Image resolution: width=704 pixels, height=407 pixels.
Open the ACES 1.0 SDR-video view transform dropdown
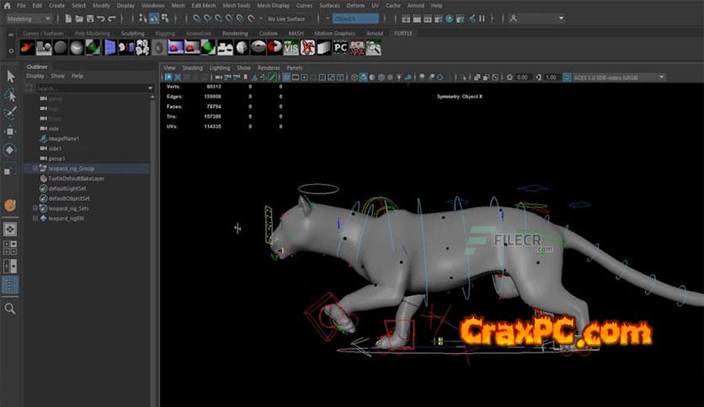[x=615, y=77]
